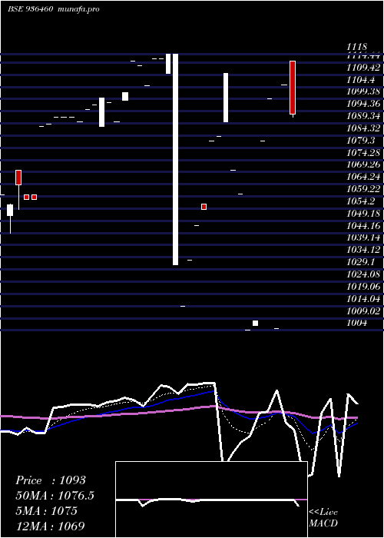Click the 1069.26 price level label
384x538 pixels.
(363, 164)
